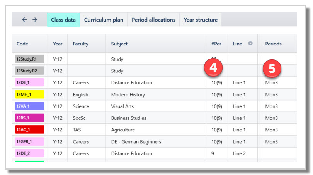Click the Periods column header
The height and width of the screenshot is (175, 313).
click(x=273, y=44)
